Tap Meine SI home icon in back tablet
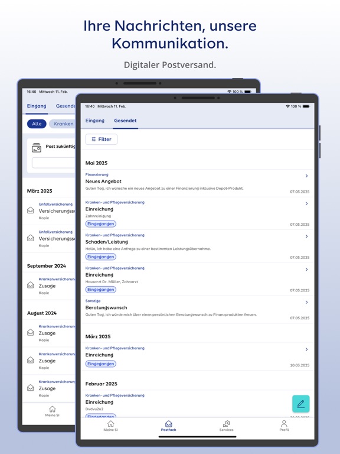Viewport: 340px width, 454px height. [52, 409]
